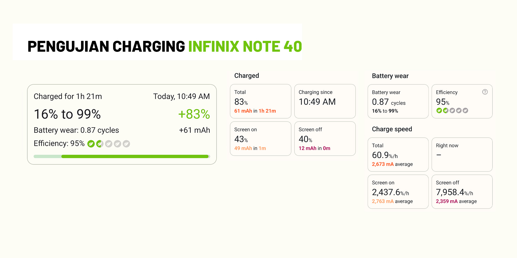517x258 pixels.
Task: Open the Charged Screen off 40% card
Action: tap(325, 139)
